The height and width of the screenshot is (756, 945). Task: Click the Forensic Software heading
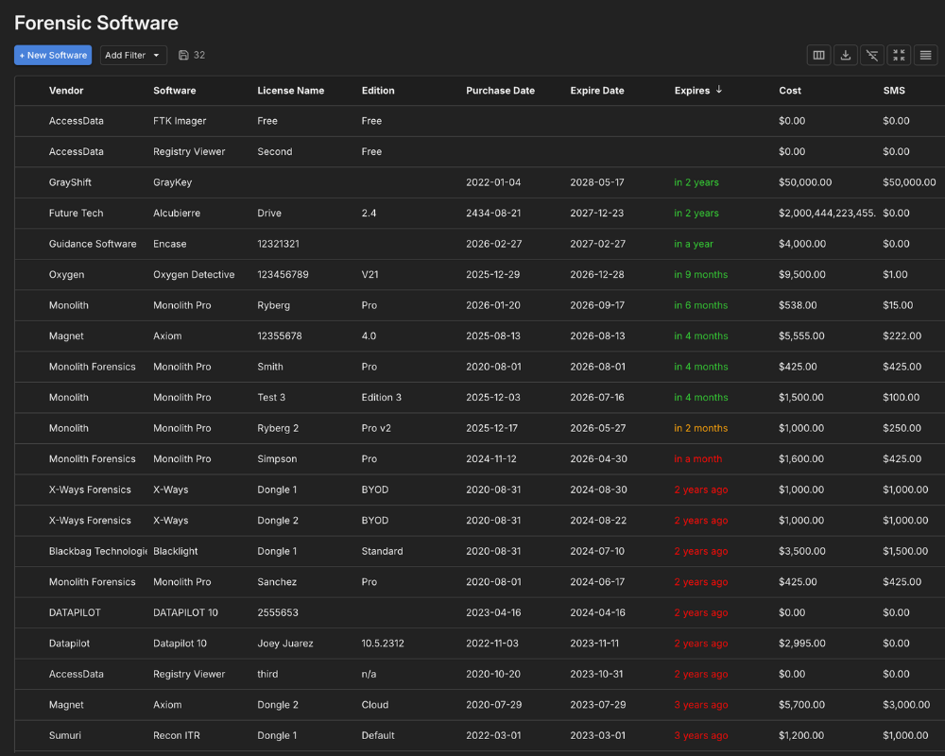click(x=95, y=23)
